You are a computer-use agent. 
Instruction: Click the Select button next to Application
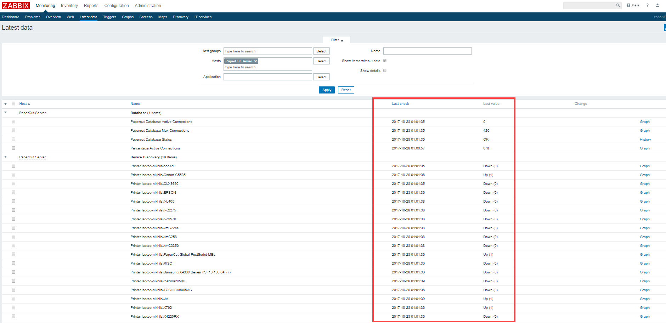click(x=321, y=77)
